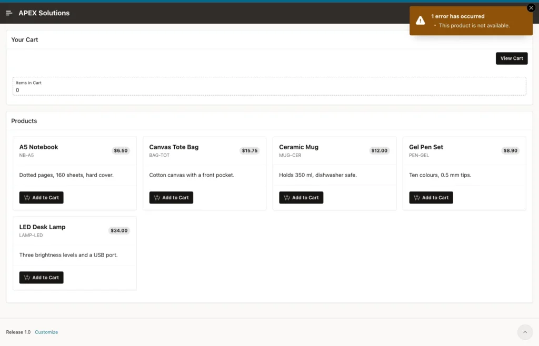Image resolution: width=539 pixels, height=346 pixels.
Task: Click the $6.50 price badge
Action: 121,150
